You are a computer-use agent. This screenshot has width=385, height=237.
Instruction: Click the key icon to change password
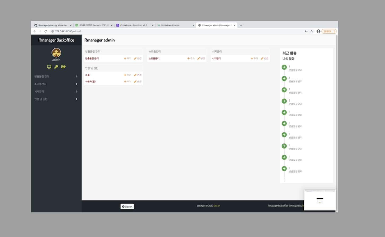pyautogui.click(x=56, y=67)
